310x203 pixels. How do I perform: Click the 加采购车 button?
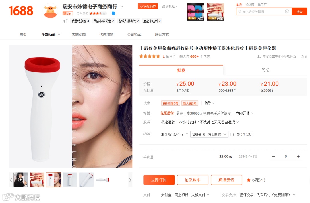click(x=193, y=180)
